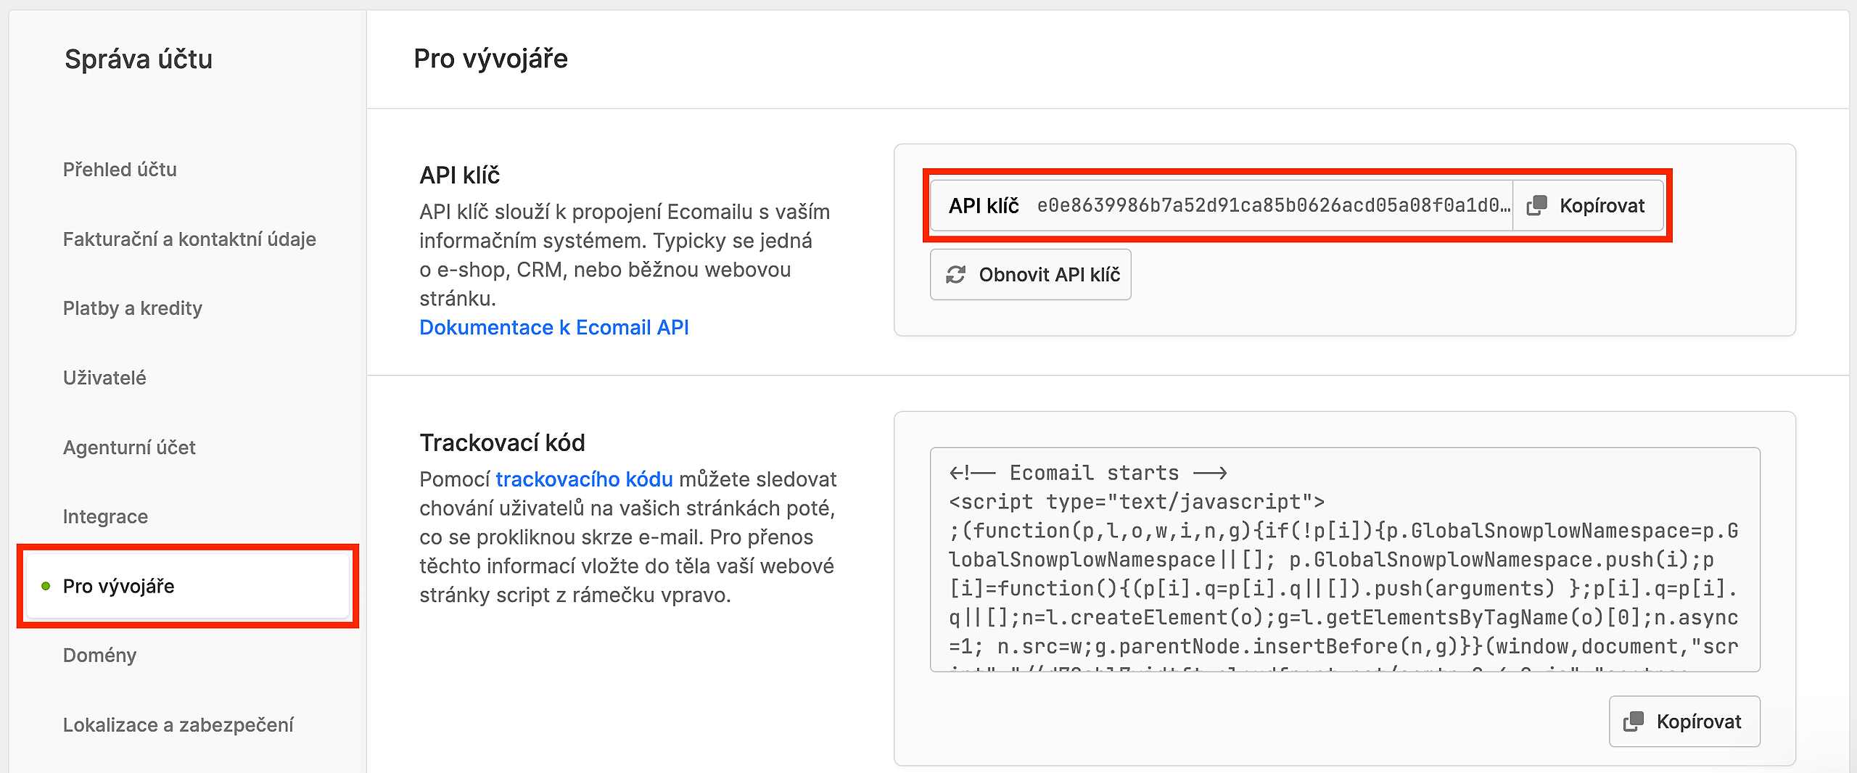Screen dimensions: 1857x773
Task: Select Platby a kredity menu item
Action: point(133,308)
